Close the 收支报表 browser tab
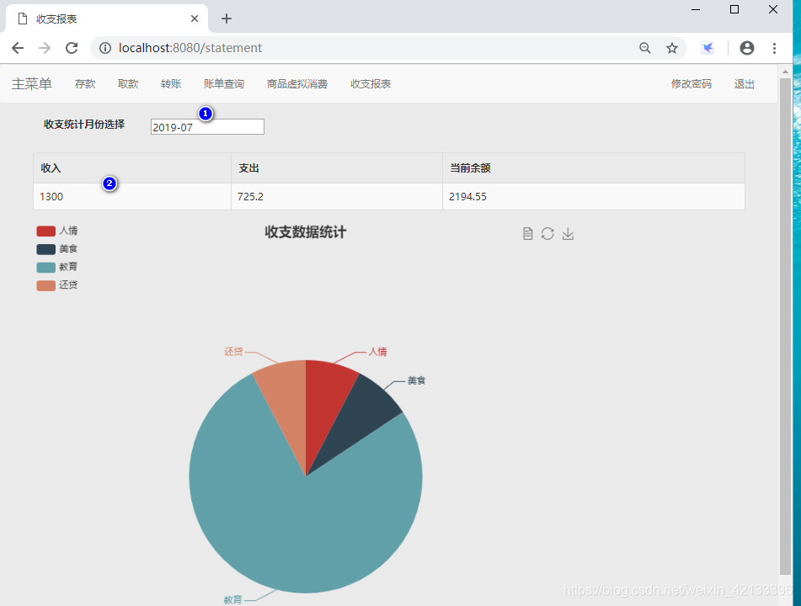This screenshot has height=606, width=801. [194, 19]
